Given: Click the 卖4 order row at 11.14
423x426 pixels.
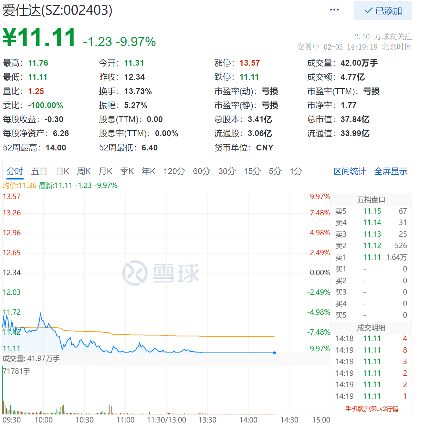Looking at the screenshot, I should click(371, 223).
